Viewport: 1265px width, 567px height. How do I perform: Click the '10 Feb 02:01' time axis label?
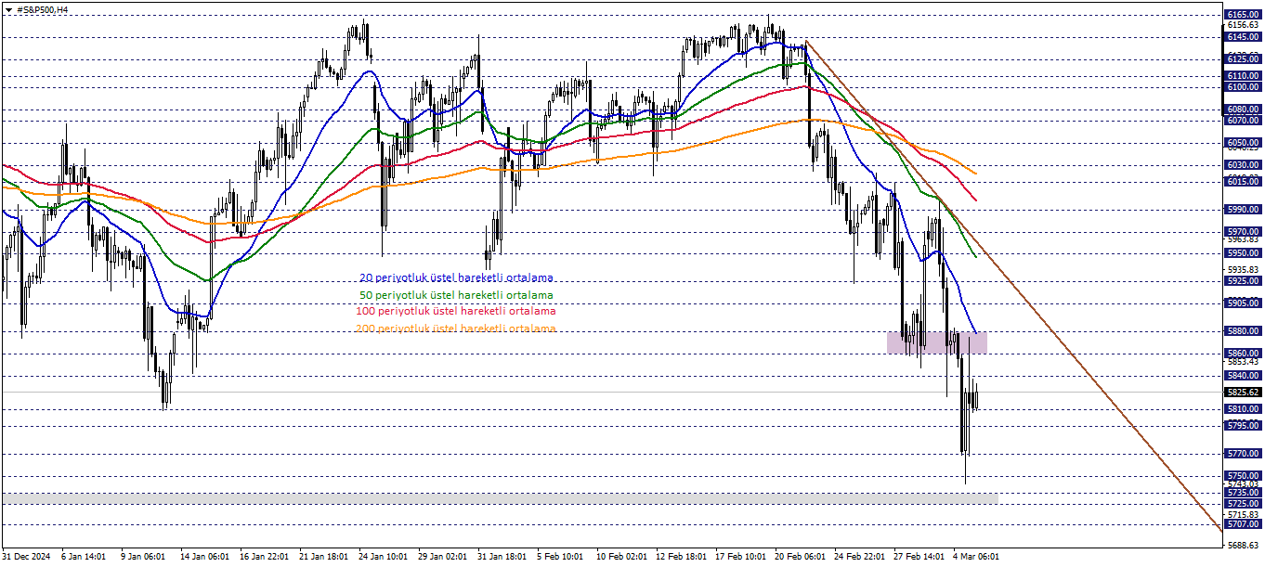(619, 557)
